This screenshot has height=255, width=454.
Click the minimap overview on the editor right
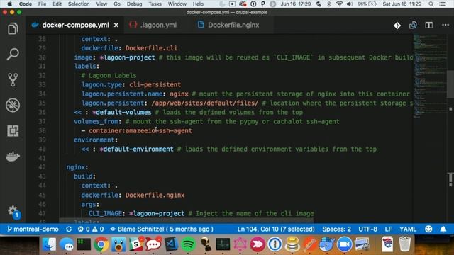[430, 76]
